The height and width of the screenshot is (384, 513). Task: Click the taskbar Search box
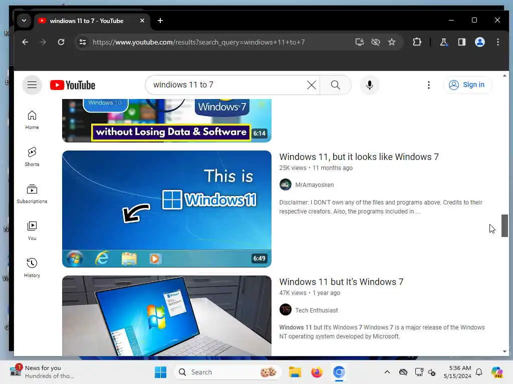tap(228, 372)
